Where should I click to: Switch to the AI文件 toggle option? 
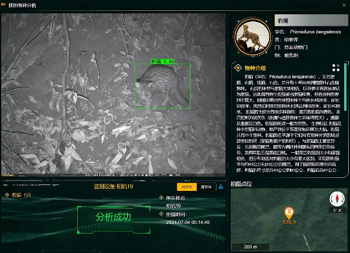(x=187, y=187)
